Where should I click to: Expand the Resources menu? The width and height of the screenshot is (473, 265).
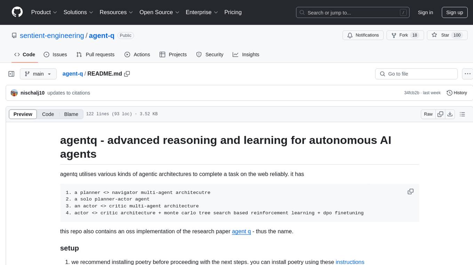(x=116, y=12)
